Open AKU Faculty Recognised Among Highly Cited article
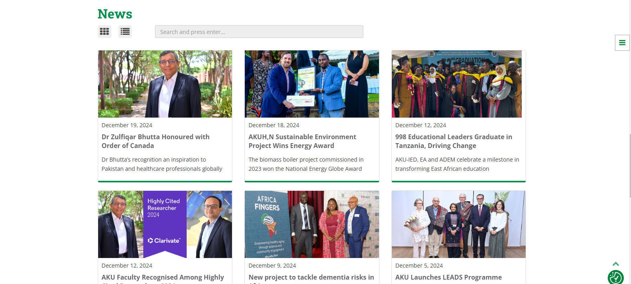 [163, 277]
